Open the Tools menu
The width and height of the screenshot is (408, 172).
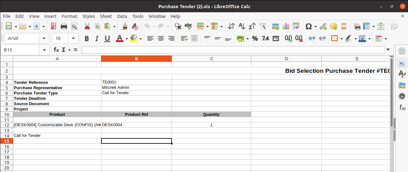pyautogui.click(x=138, y=16)
